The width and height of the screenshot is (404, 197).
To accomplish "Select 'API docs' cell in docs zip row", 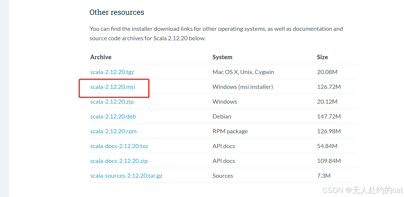I will pyautogui.click(x=224, y=161).
